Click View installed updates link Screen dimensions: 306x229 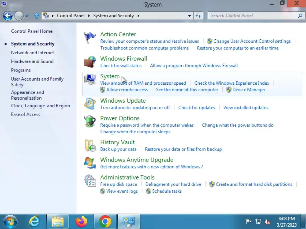click(x=246, y=107)
